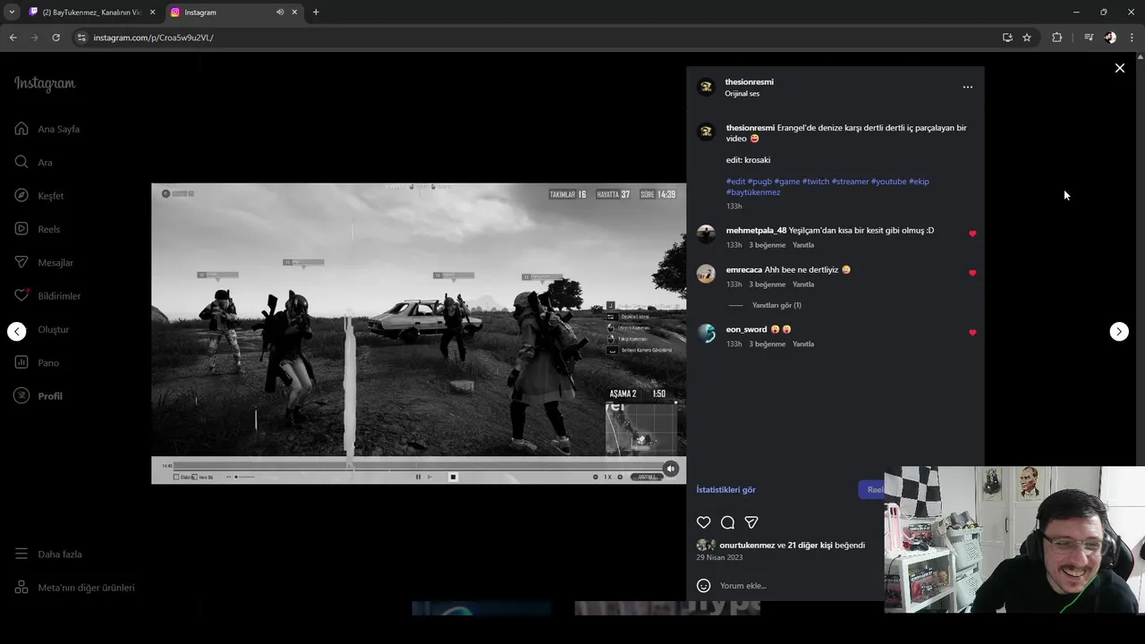The width and height of the screenshot is (1145, 644).
Task: Go back in browser history
Action: click(13, 38)
